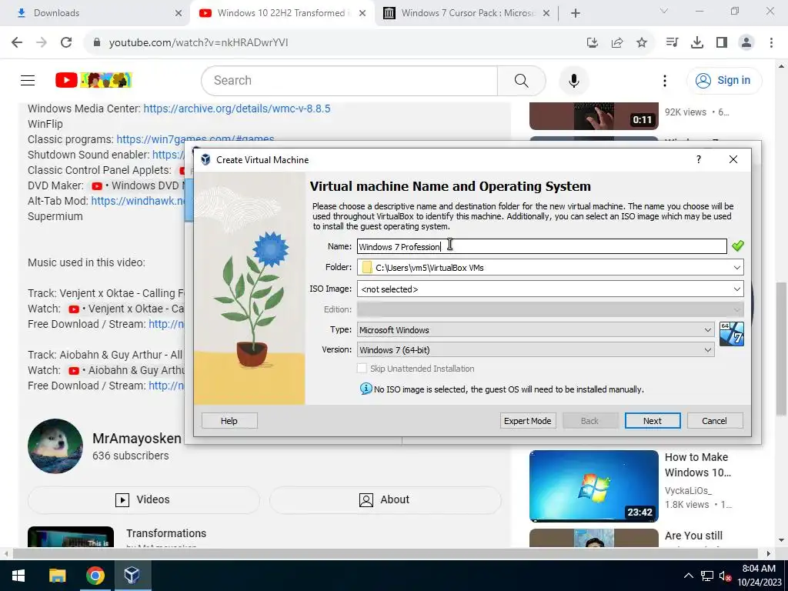Screen dimensions: 788x591
Task: Open MrAmayosken channel avatar
Action: (x=55, y=446)
